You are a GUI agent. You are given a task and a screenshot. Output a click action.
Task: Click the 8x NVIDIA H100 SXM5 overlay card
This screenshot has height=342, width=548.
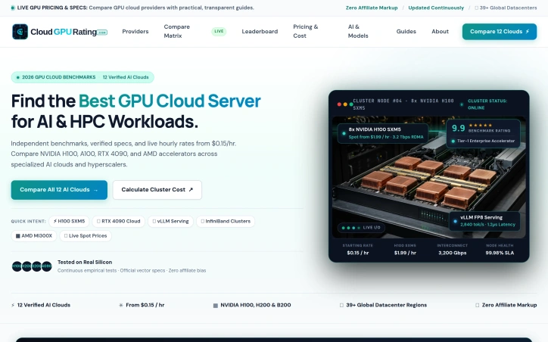(x=383, y=133)
